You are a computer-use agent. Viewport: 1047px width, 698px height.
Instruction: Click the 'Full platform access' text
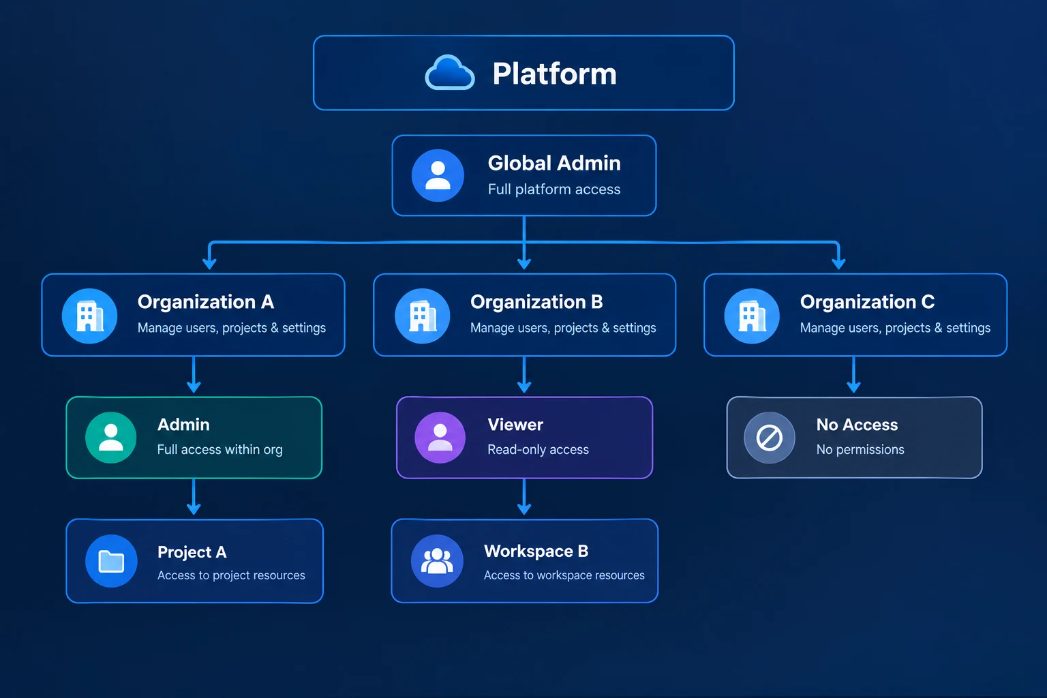(x=554, y=189)
